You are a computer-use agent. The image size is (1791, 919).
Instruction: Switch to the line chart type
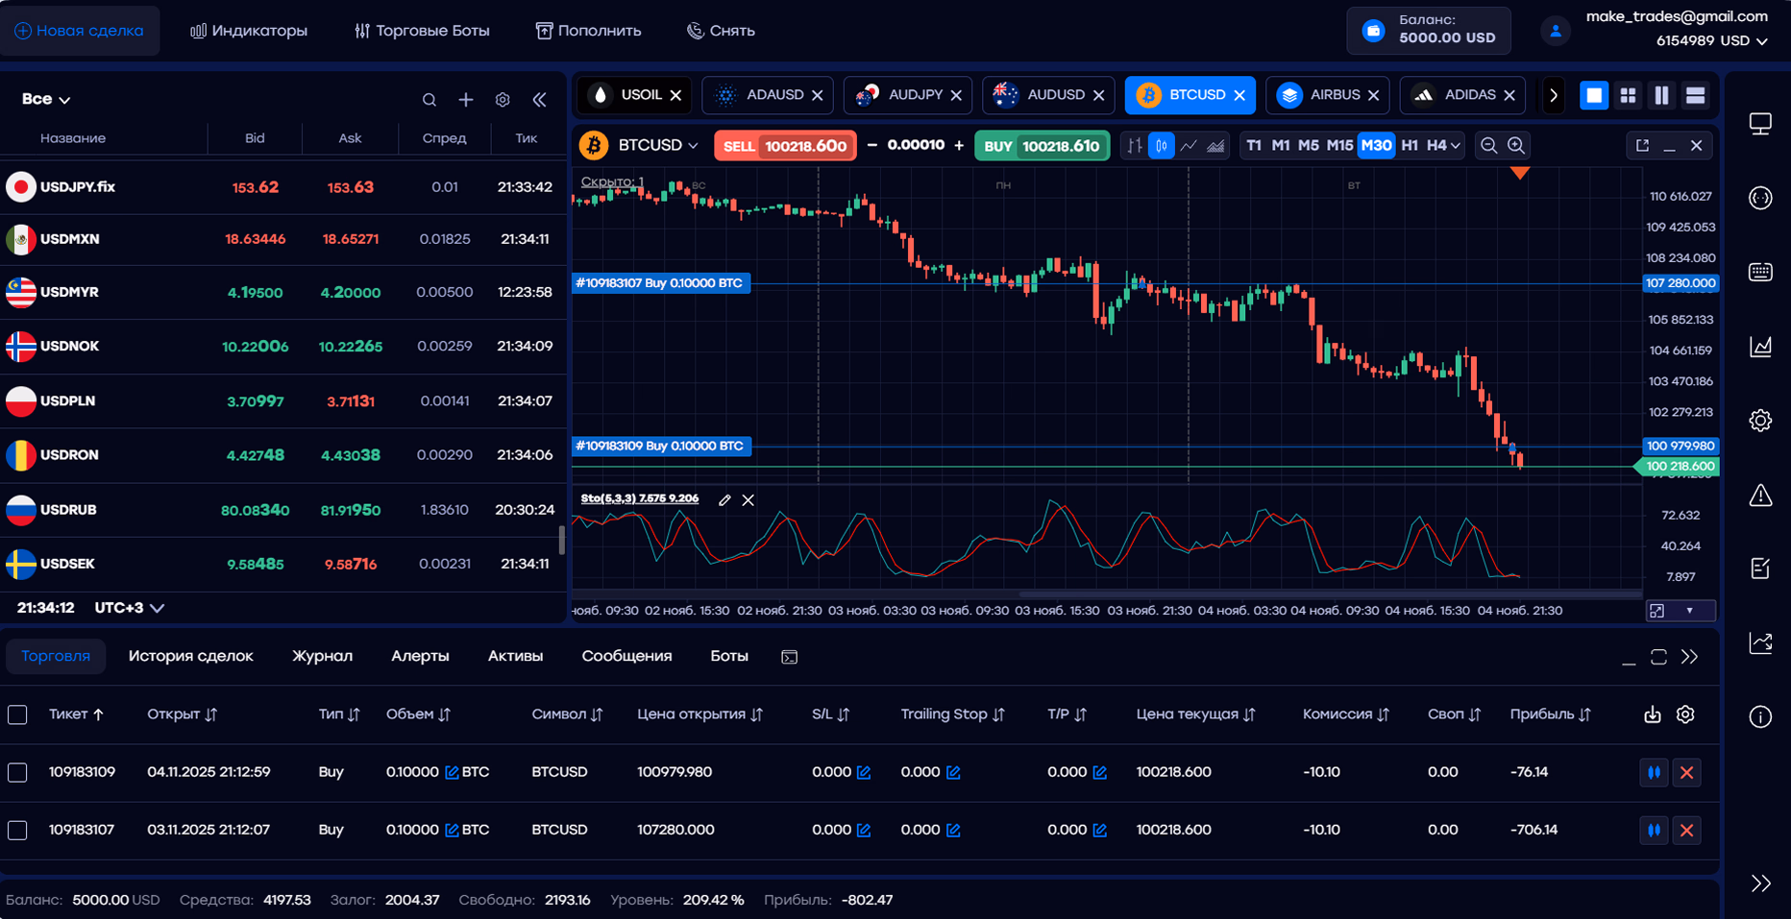1189,146
